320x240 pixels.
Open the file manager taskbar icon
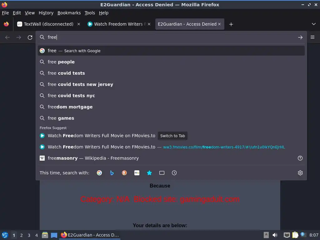click(x=45, y=235)
